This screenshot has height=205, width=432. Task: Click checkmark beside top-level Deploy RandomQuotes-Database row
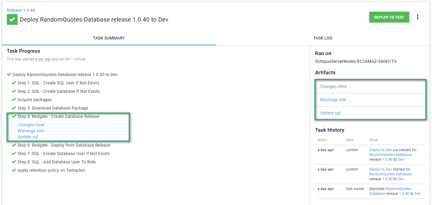point(9,75)
